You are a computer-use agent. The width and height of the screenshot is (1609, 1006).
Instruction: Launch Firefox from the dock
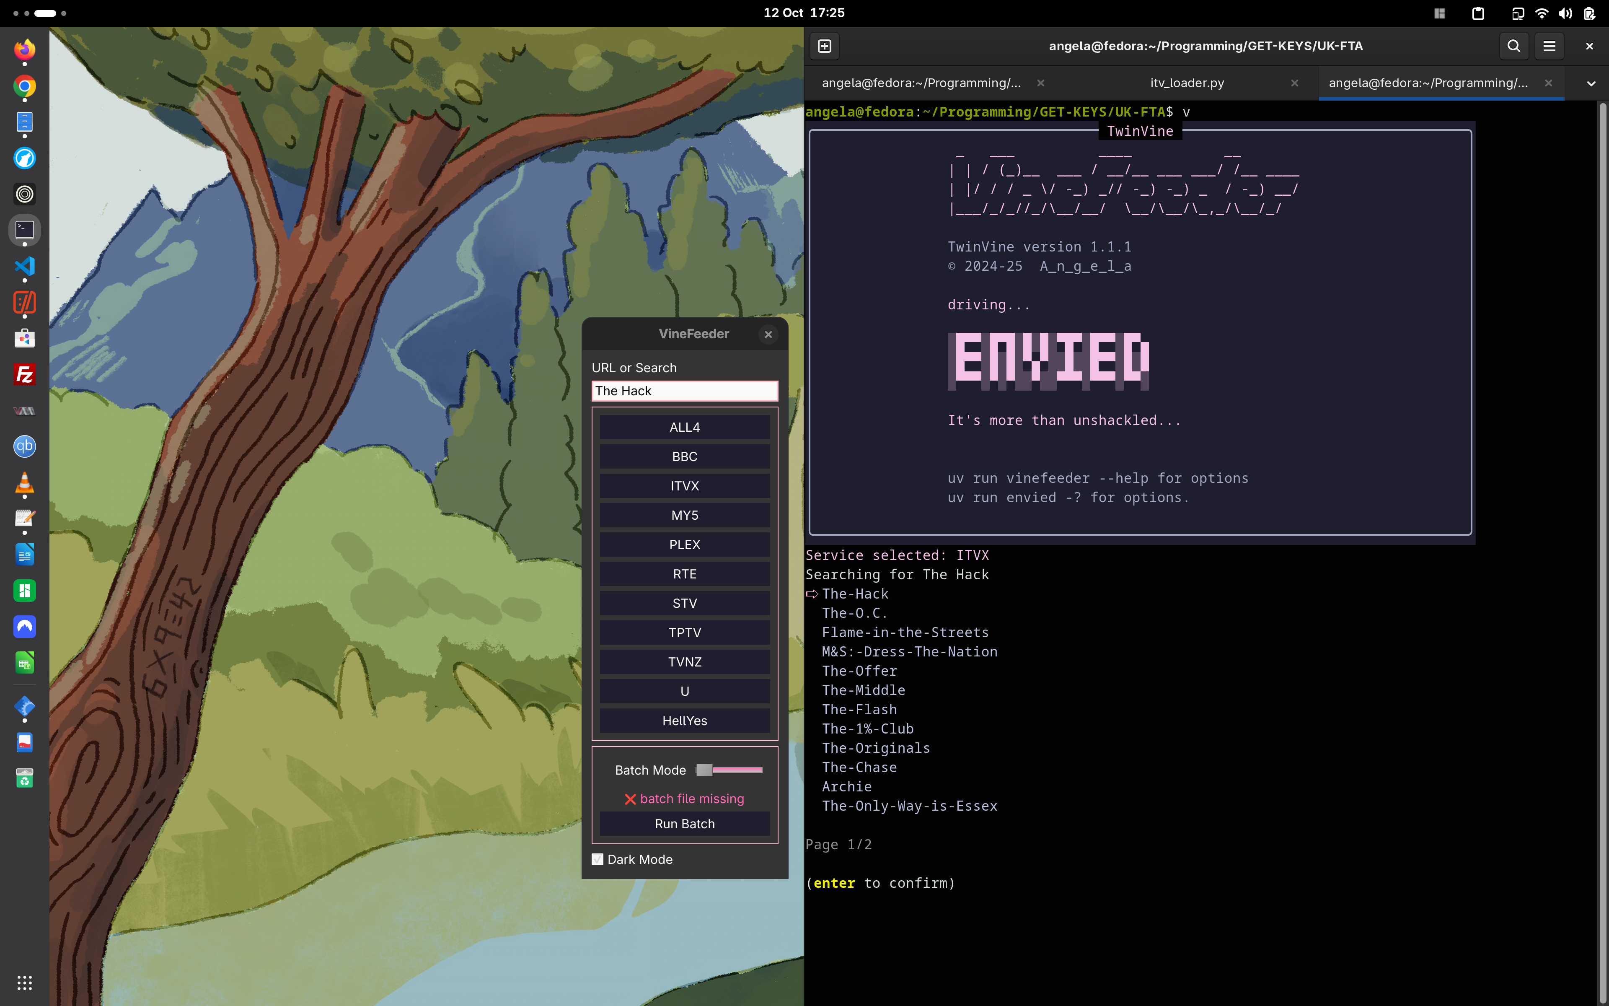pos(25,50)
